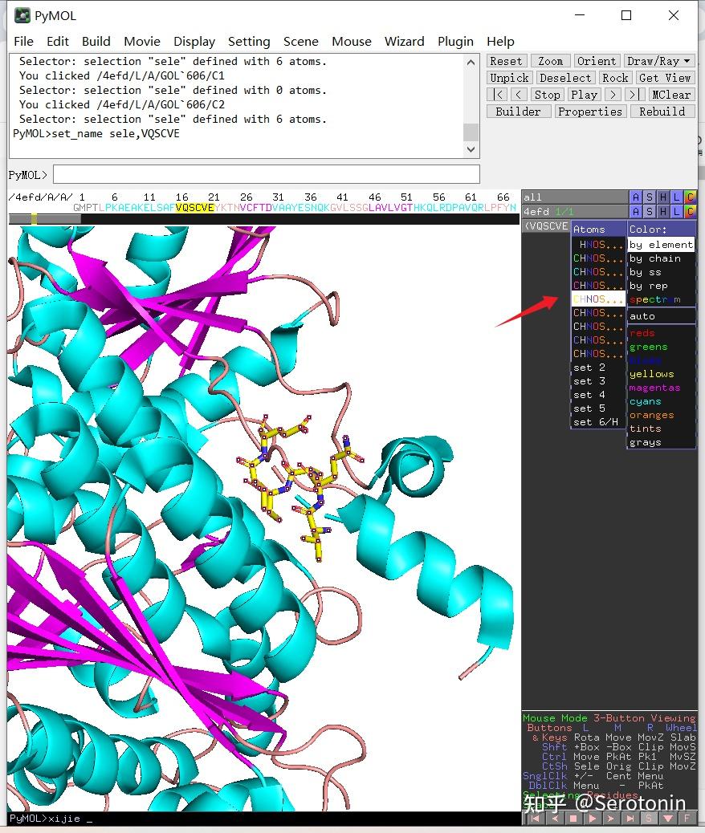Step forward with '>' button in top panel
The height and width of the screenshot is (833, 705).
[x=613, y=95]
